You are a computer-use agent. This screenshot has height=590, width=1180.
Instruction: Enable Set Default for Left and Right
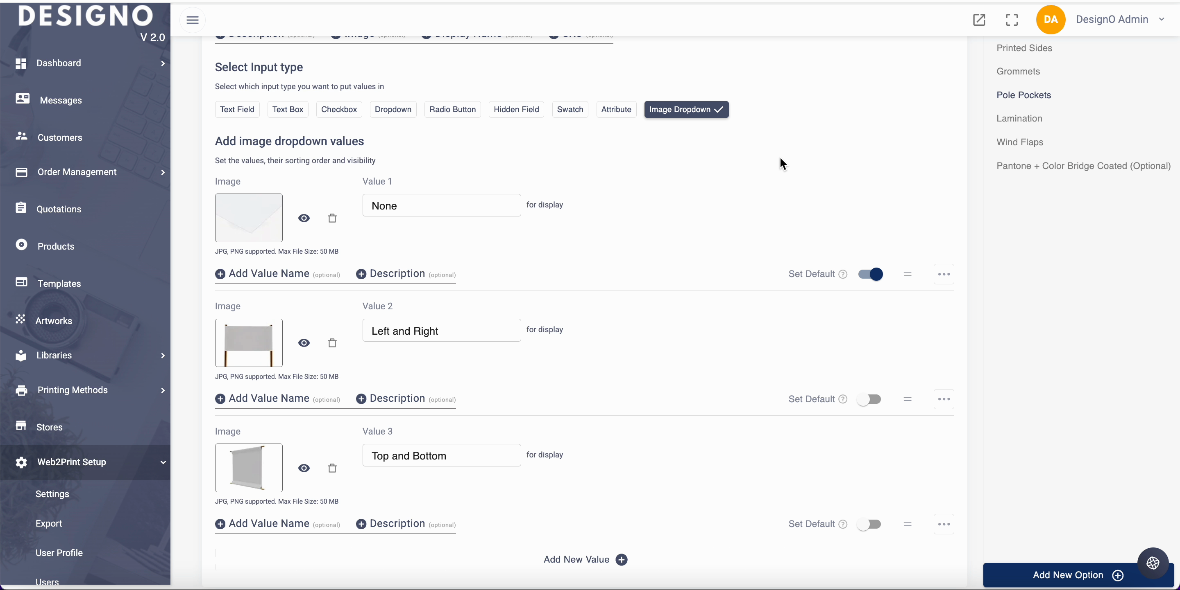[x=869, y=399]
